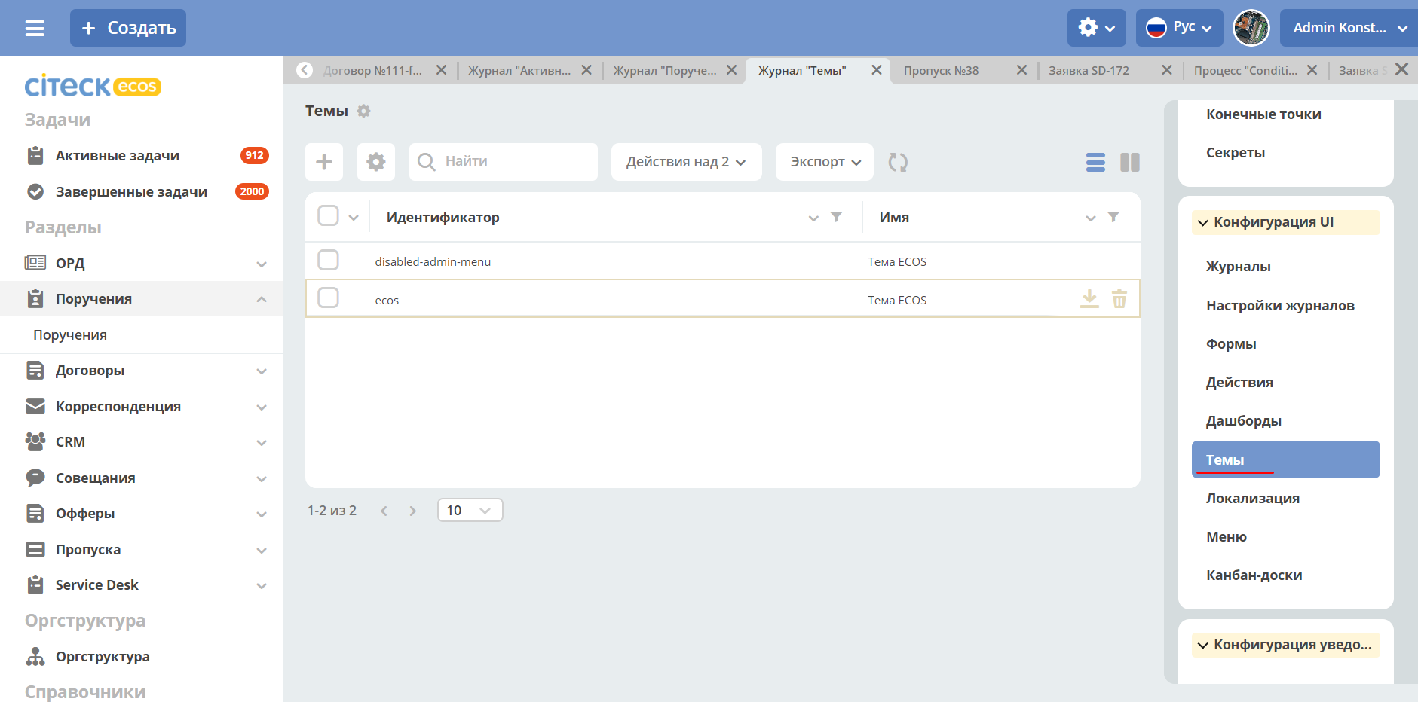Collapse Конфигурация UI group
The width and height of the screenshot is (1418, 702).
point(1285,222)
